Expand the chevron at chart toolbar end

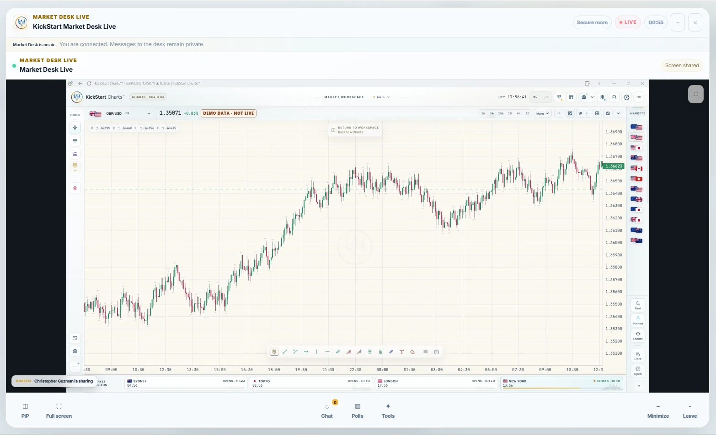(x=619, y=113)
